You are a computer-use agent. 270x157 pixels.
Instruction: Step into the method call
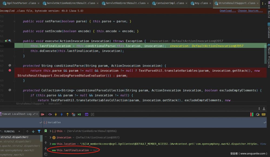(56, 114)
